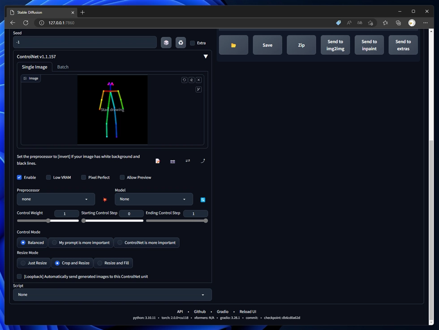Collapse the ControlNet v1.1.157 panel

click(x=206, y=56)
